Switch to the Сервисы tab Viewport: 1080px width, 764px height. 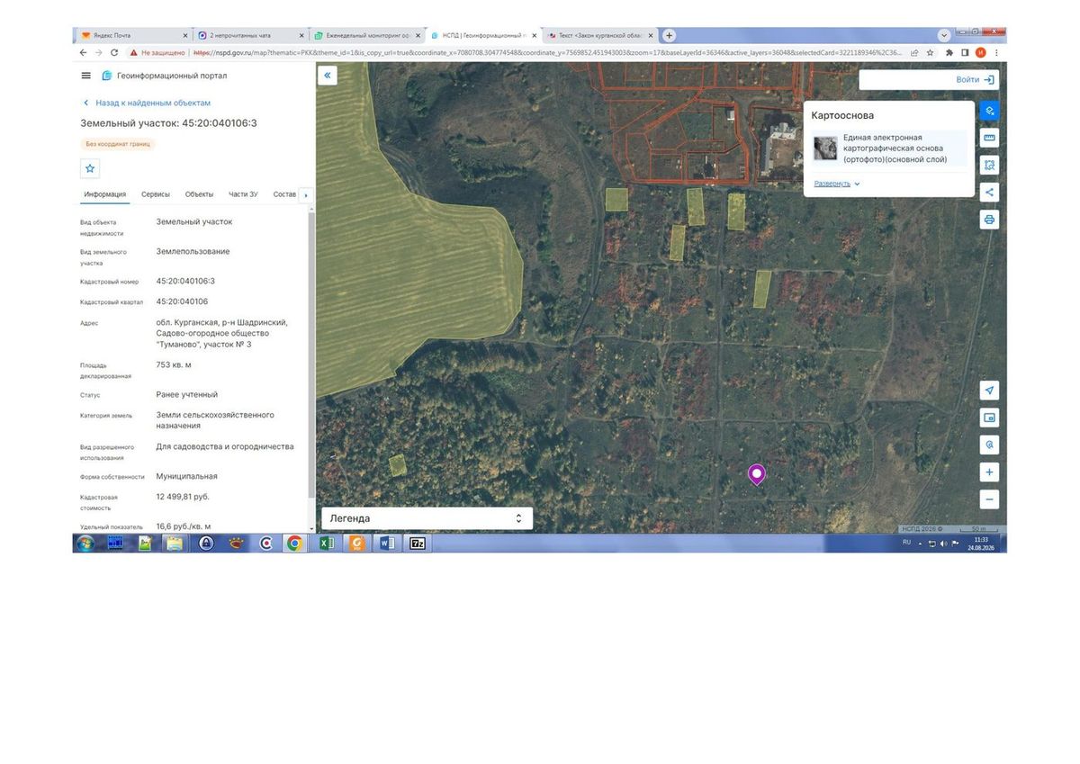click(x=156, y=194)
